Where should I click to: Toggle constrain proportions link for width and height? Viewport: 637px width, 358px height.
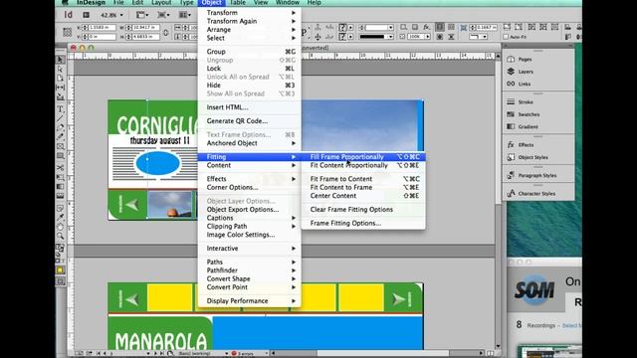pyautogui.click(x=165, y=32)
